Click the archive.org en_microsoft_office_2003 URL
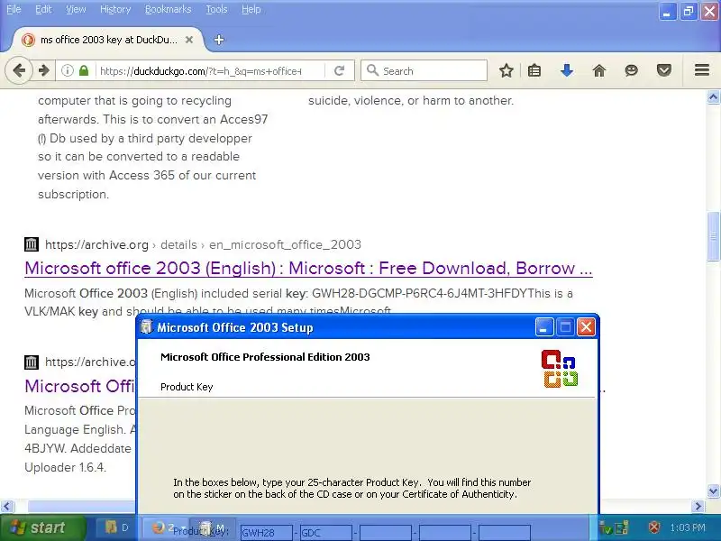721x541 pixels. click(x=204, y=244)
